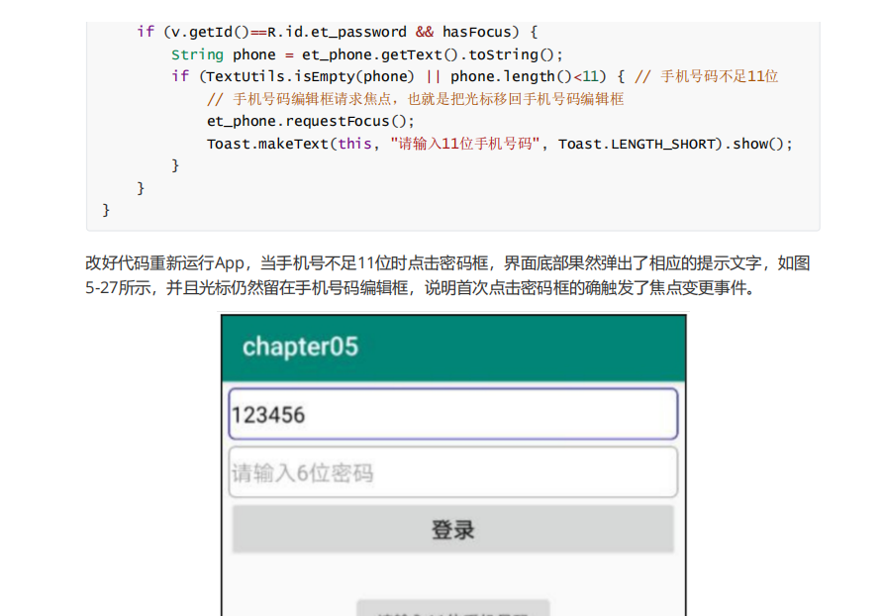Focus the 请输入6位密码 password field
The image size is (884, 616).
coord(452,472)
